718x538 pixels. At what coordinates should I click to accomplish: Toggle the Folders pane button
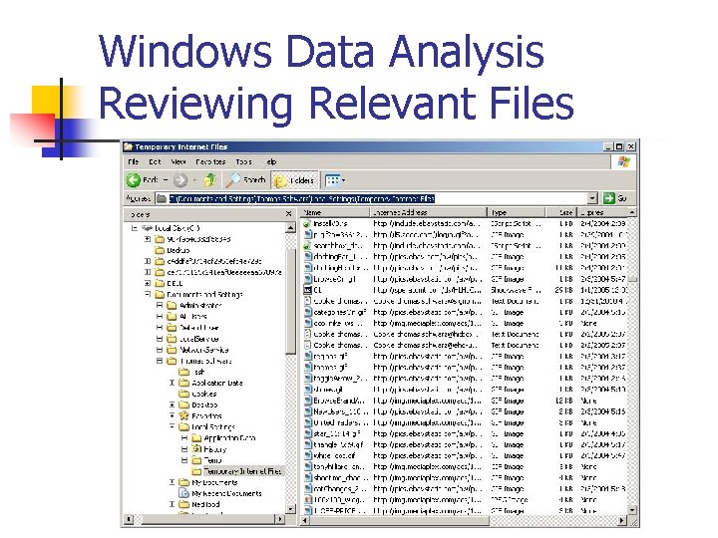[x=293, y=180]
